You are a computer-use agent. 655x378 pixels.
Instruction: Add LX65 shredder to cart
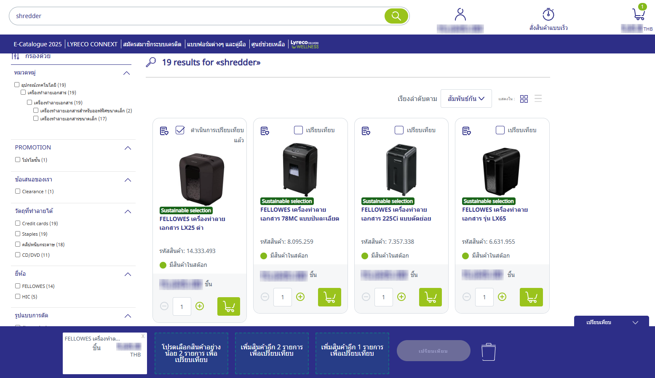click(x=531, y=297)
